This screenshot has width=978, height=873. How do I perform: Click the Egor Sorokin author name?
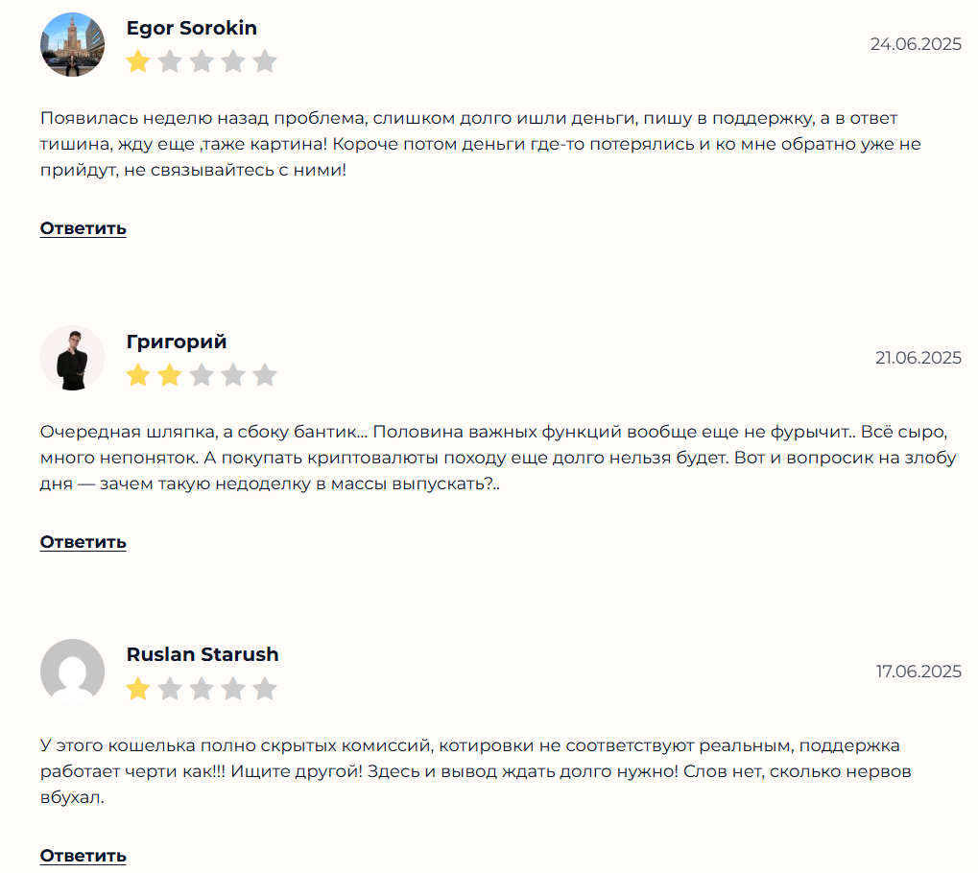pyautogui.click(x=192, y=28)
